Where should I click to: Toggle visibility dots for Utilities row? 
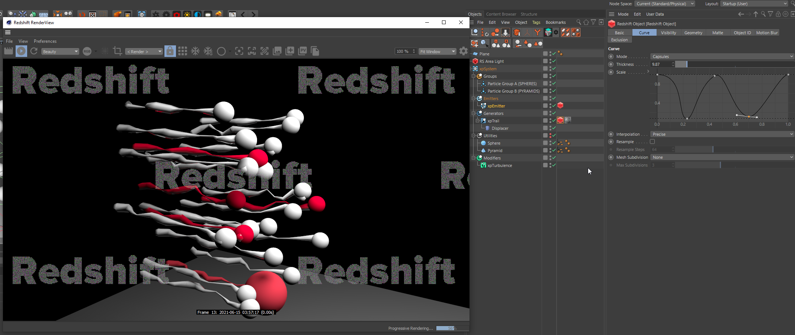[x=550, y=135]
